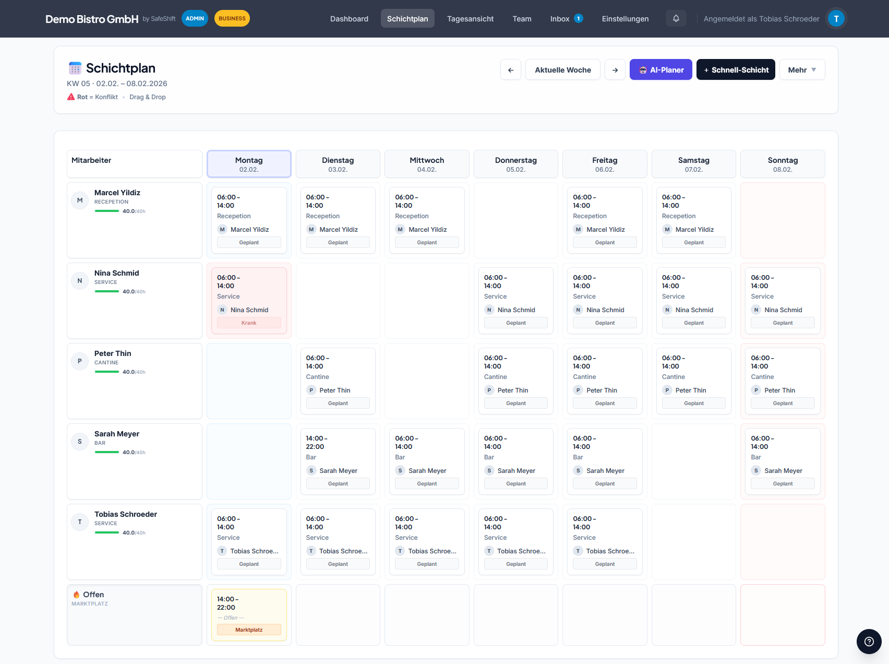
Task: Select the open Marktplatz shift card
Action: (x=249, y=614)
